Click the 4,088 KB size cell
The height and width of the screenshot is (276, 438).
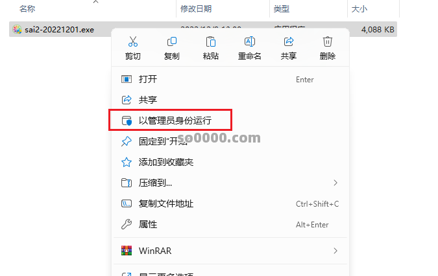[378, 30]
